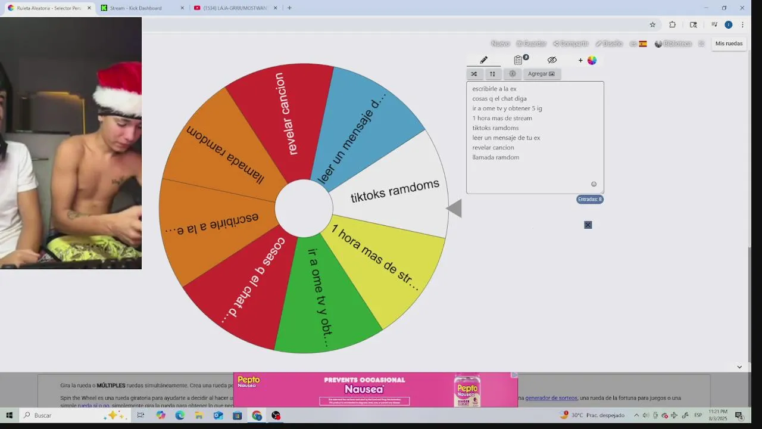
Task: Expand page with the down chevron
Action: pyautogui.click(x=739, y=367)
